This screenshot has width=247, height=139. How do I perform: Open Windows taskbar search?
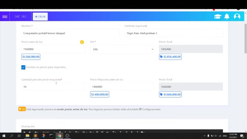(x=12, y=136)
